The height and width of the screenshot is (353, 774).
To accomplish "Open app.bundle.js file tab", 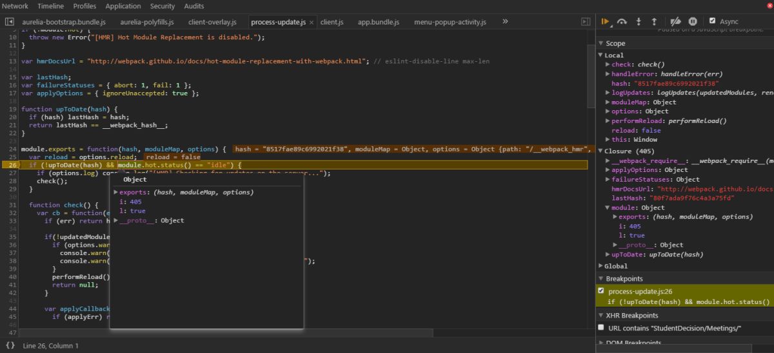I will (x=379, y=22).
